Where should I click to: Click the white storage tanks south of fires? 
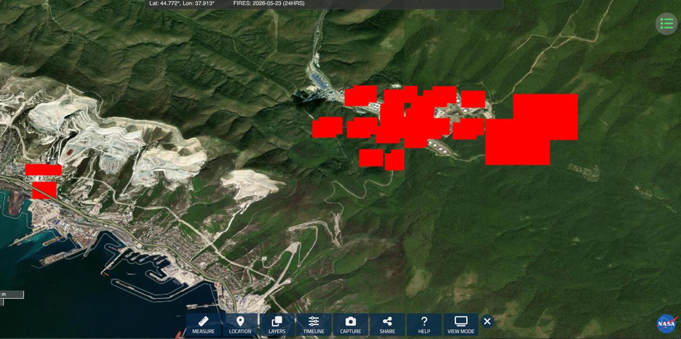440,147
